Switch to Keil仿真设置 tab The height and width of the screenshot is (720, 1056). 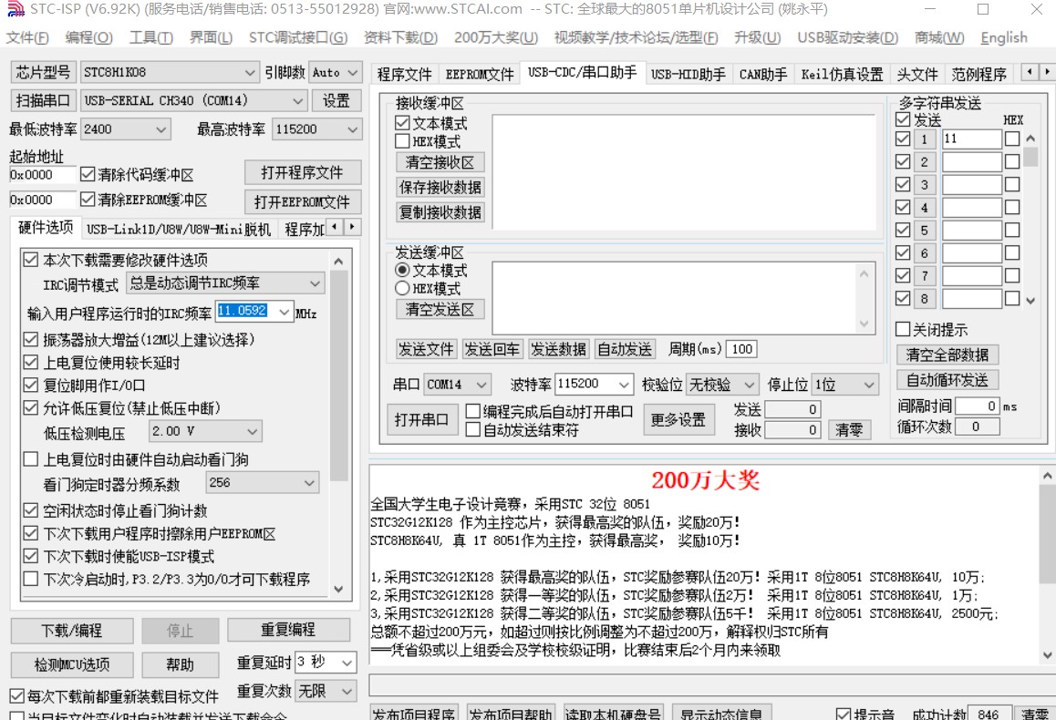842,73
